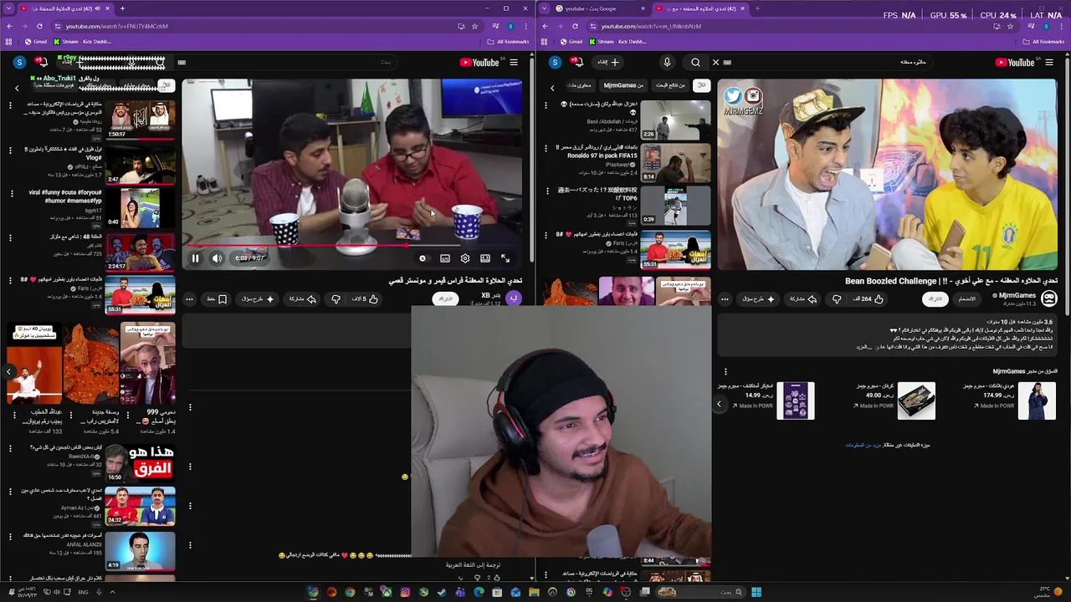Share the left window video

tap(303, 298)
